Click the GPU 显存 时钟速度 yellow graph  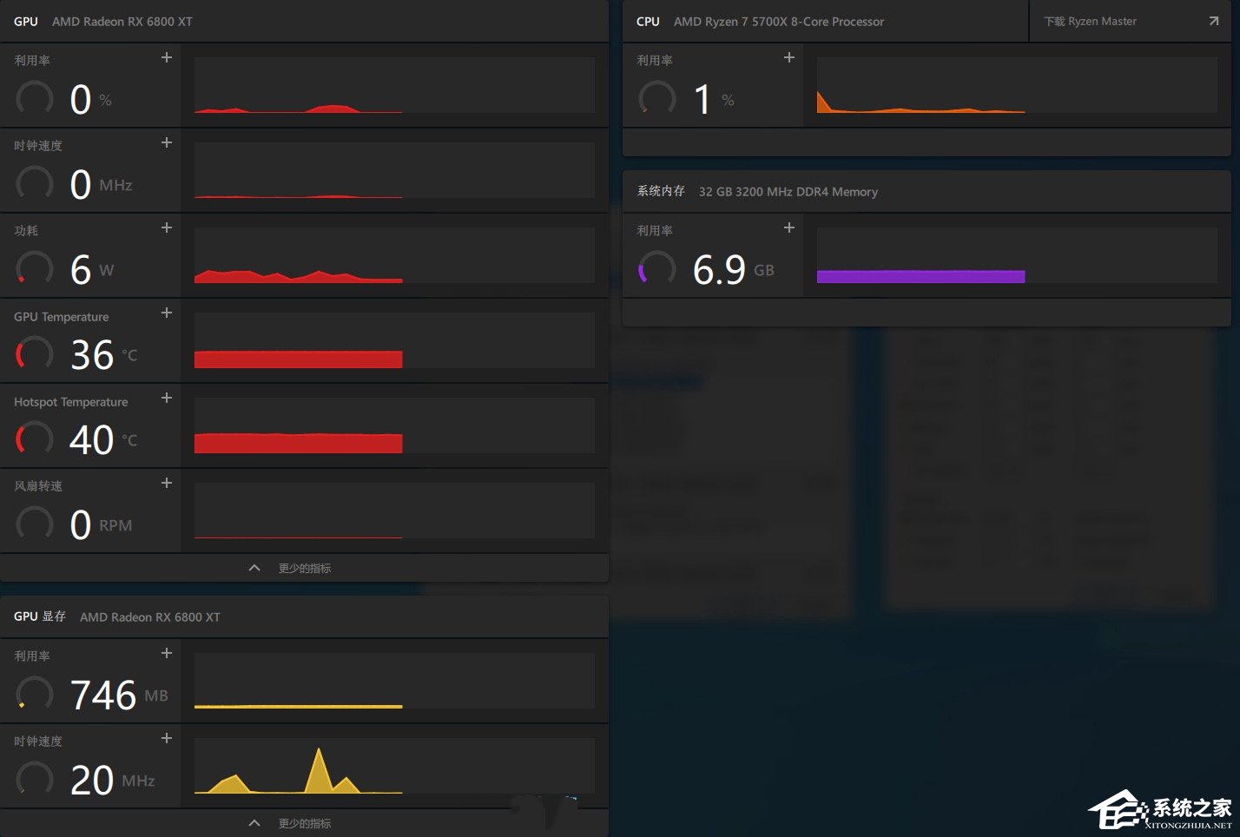394,766
